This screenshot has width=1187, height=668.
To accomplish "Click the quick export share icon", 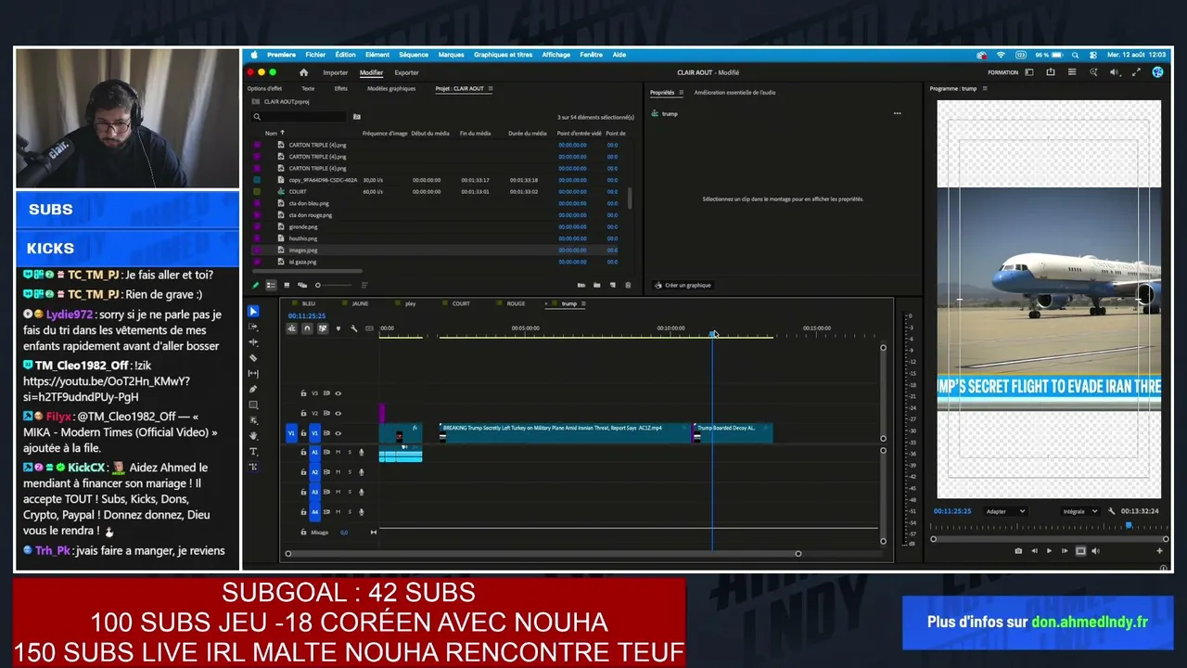I will tap(1051, 72).
